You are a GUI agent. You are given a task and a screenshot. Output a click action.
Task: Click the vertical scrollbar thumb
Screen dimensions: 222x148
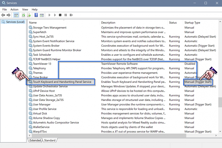[x=220, y=102]
